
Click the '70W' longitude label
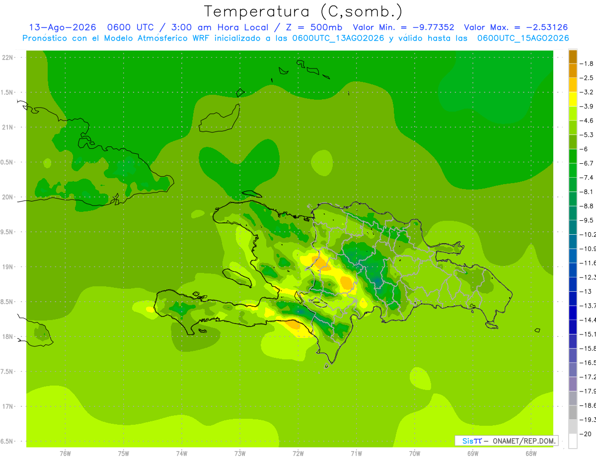[x=414, y=454]
